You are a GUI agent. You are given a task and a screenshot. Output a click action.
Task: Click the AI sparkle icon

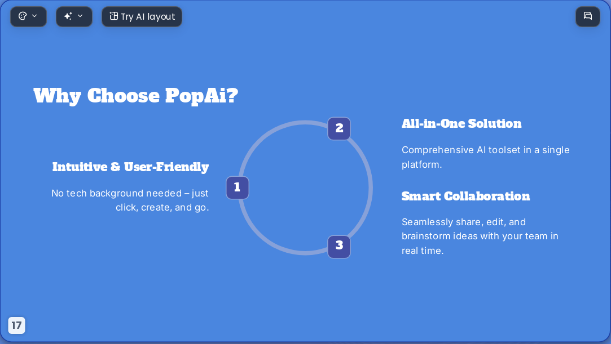[68, 16]
